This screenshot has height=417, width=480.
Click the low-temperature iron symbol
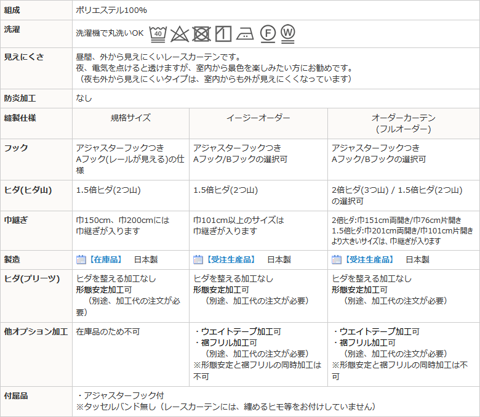click(245, 34)
